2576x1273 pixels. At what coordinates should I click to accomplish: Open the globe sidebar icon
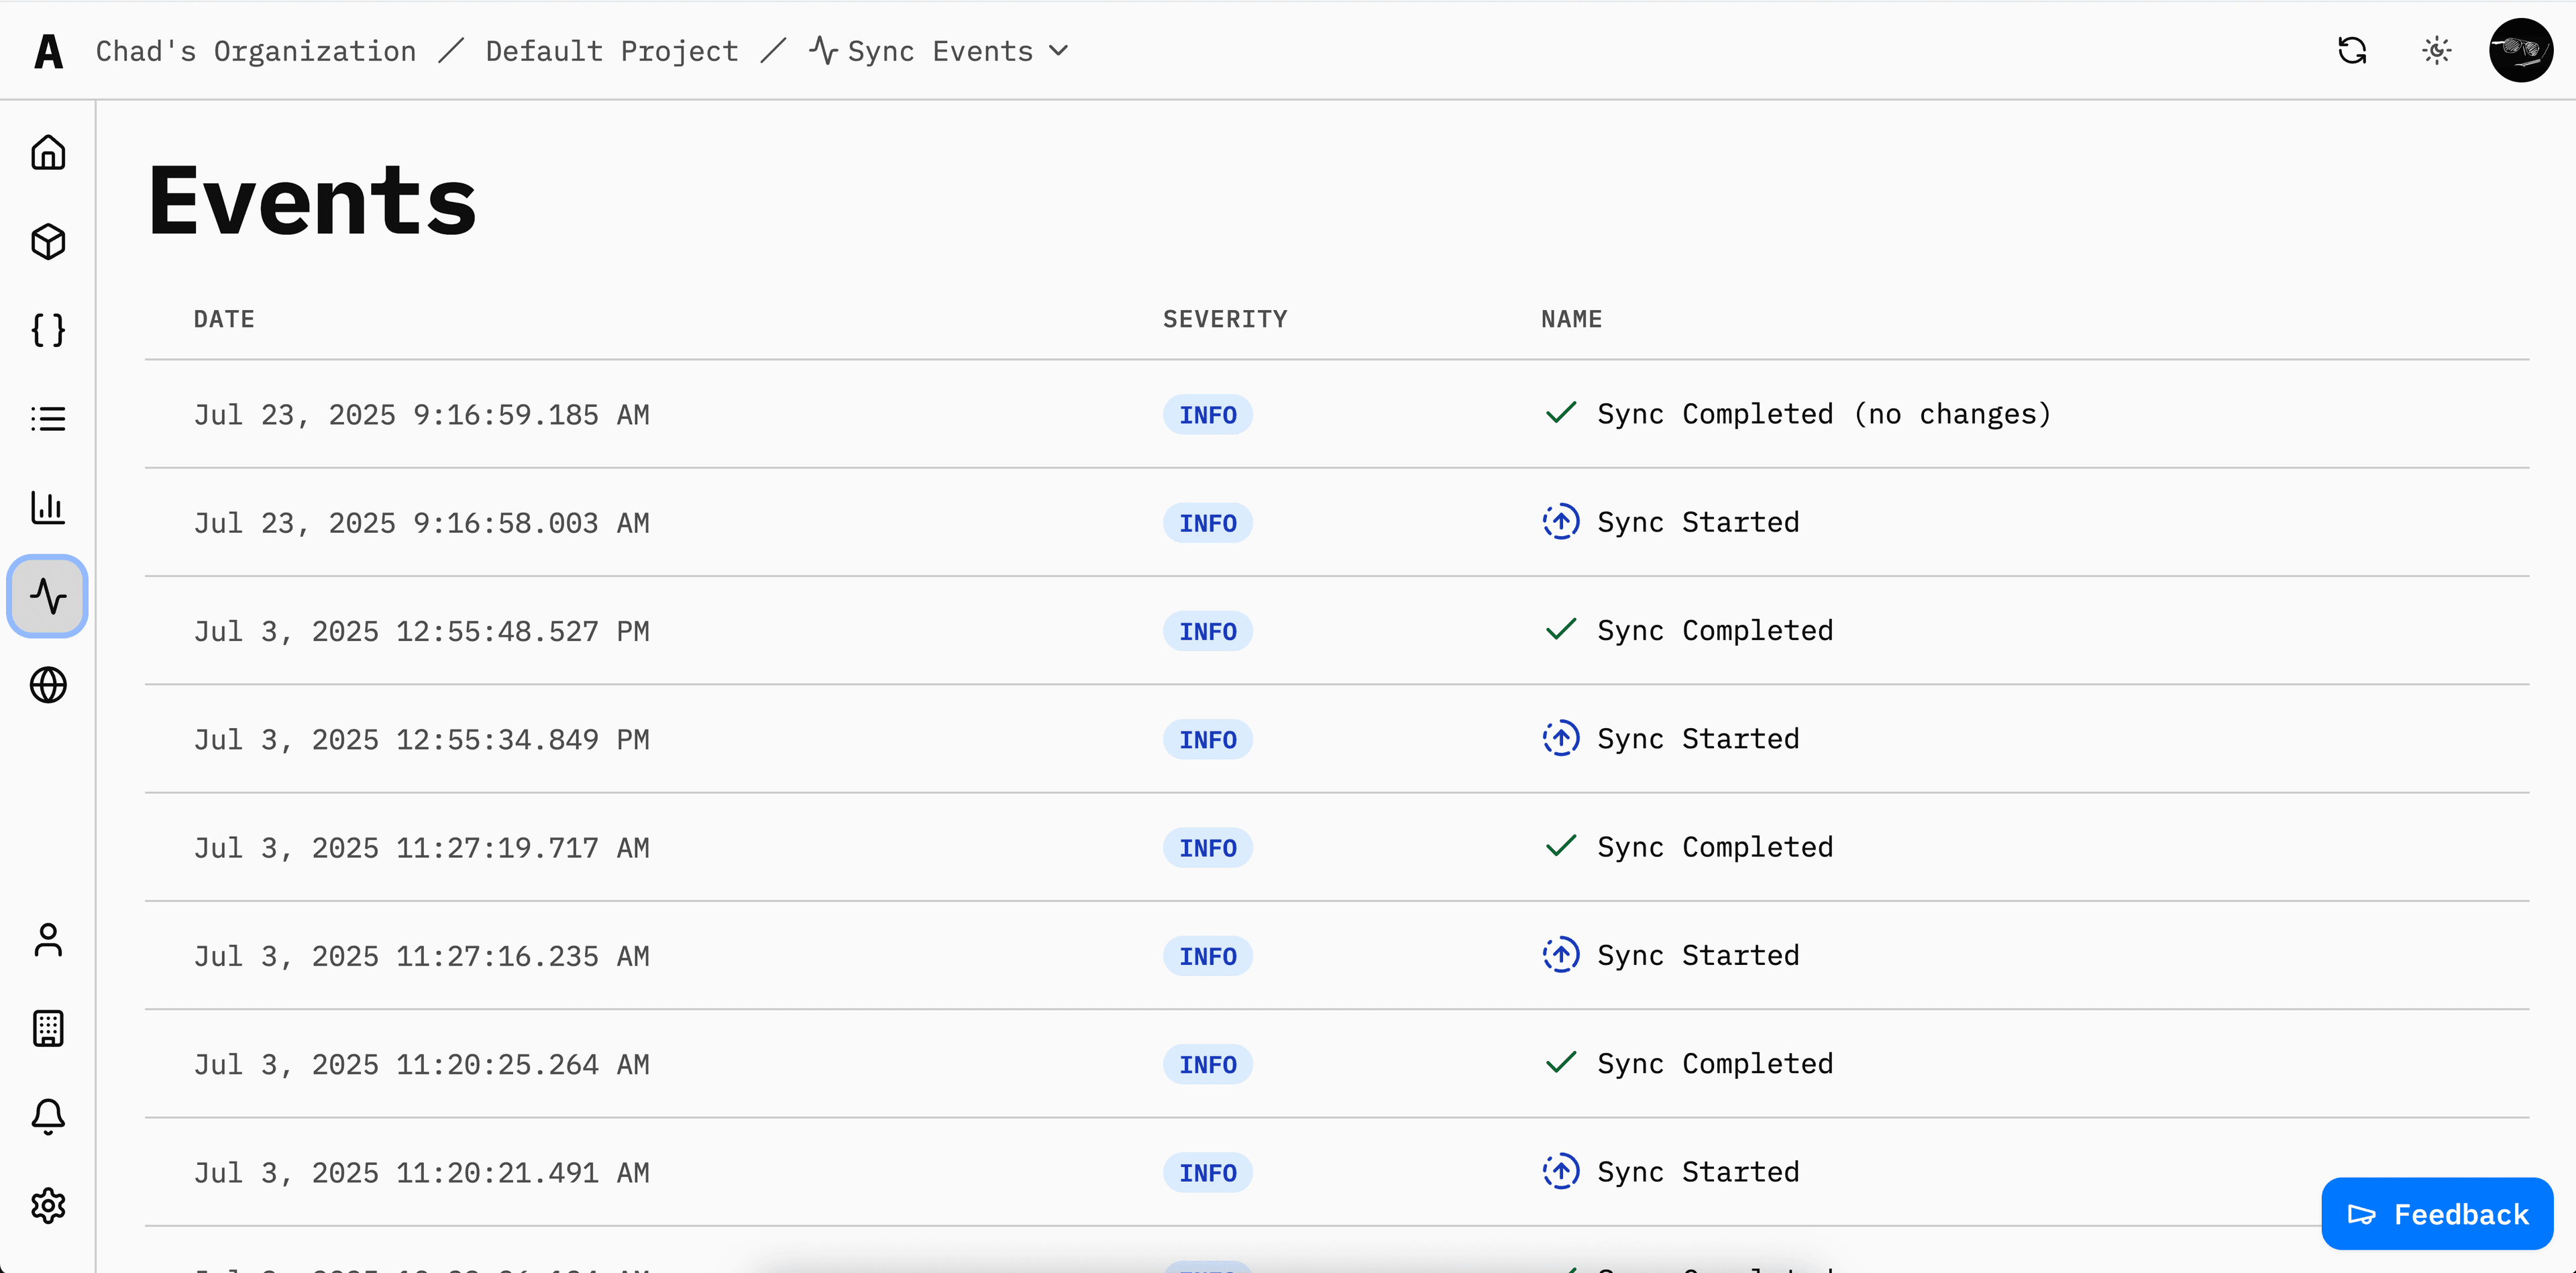(48, 685)
